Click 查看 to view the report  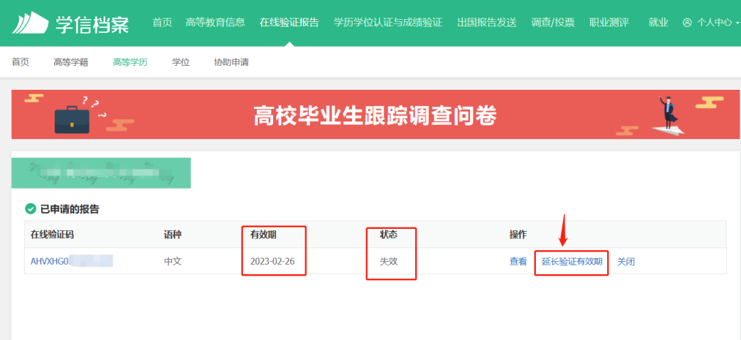click(518, 261)
